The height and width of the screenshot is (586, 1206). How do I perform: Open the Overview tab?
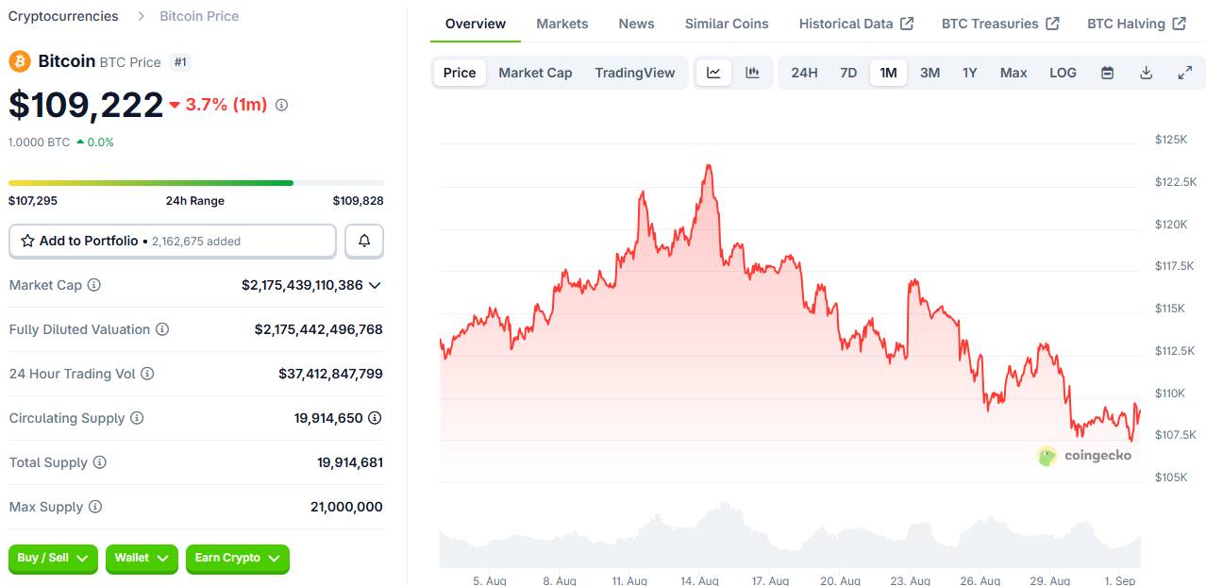point(476,24)
